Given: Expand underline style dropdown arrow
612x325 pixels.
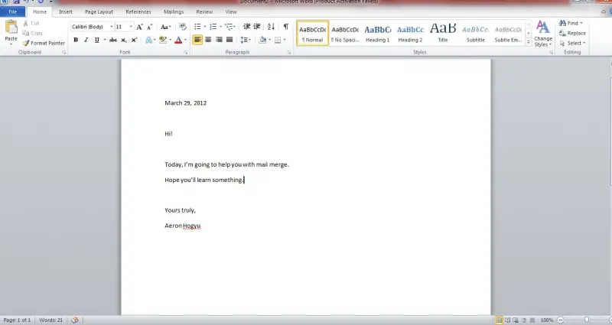Looking at the screenshot, I should click(x=105, y=40).
